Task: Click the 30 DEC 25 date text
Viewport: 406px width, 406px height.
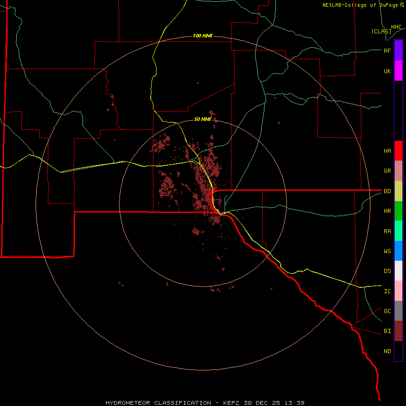Action: tap(262, 403)
